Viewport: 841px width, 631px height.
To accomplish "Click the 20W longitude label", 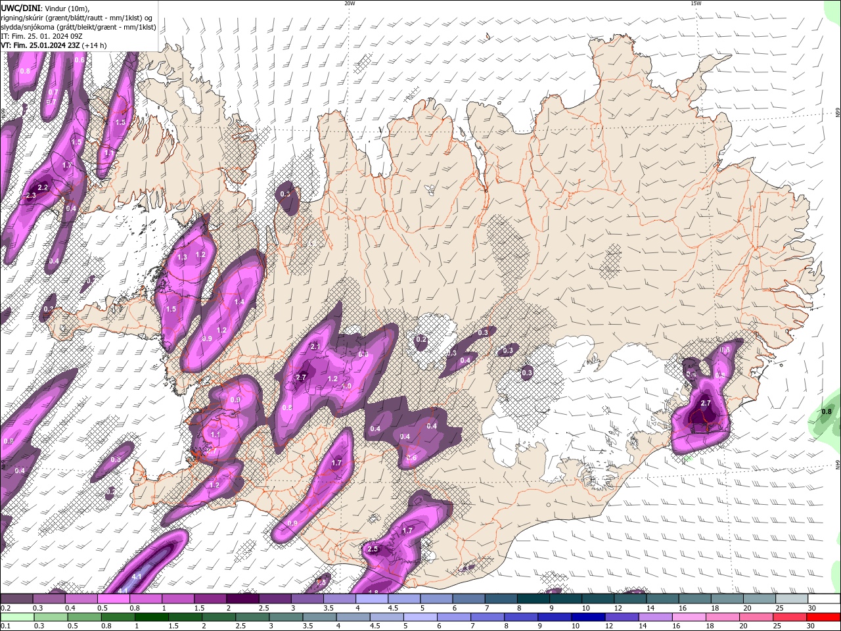I will [x=350, y=3].
